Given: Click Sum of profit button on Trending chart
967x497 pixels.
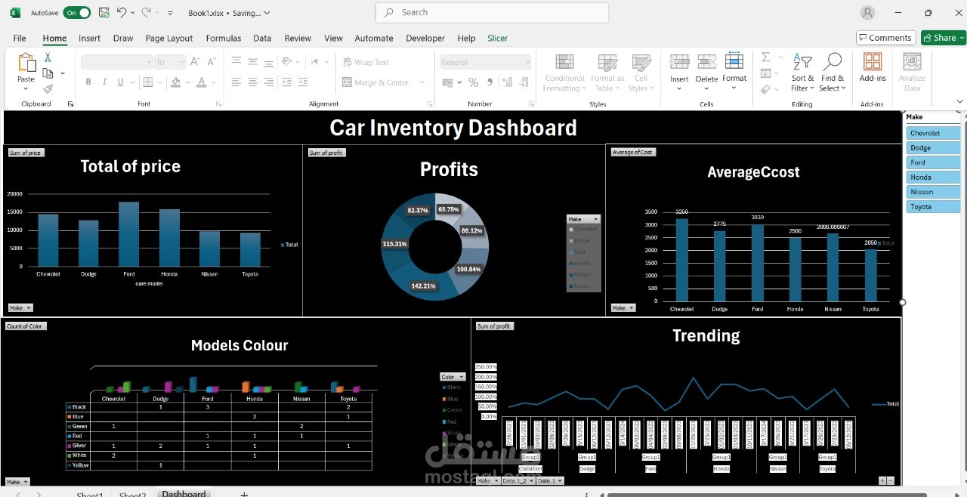Looking at the screenshot, I should [493, 326].
